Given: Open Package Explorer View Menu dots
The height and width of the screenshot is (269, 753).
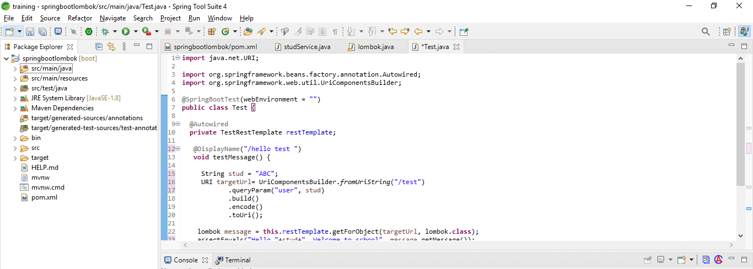Looking at the screenshot, I should click(125, 46).
